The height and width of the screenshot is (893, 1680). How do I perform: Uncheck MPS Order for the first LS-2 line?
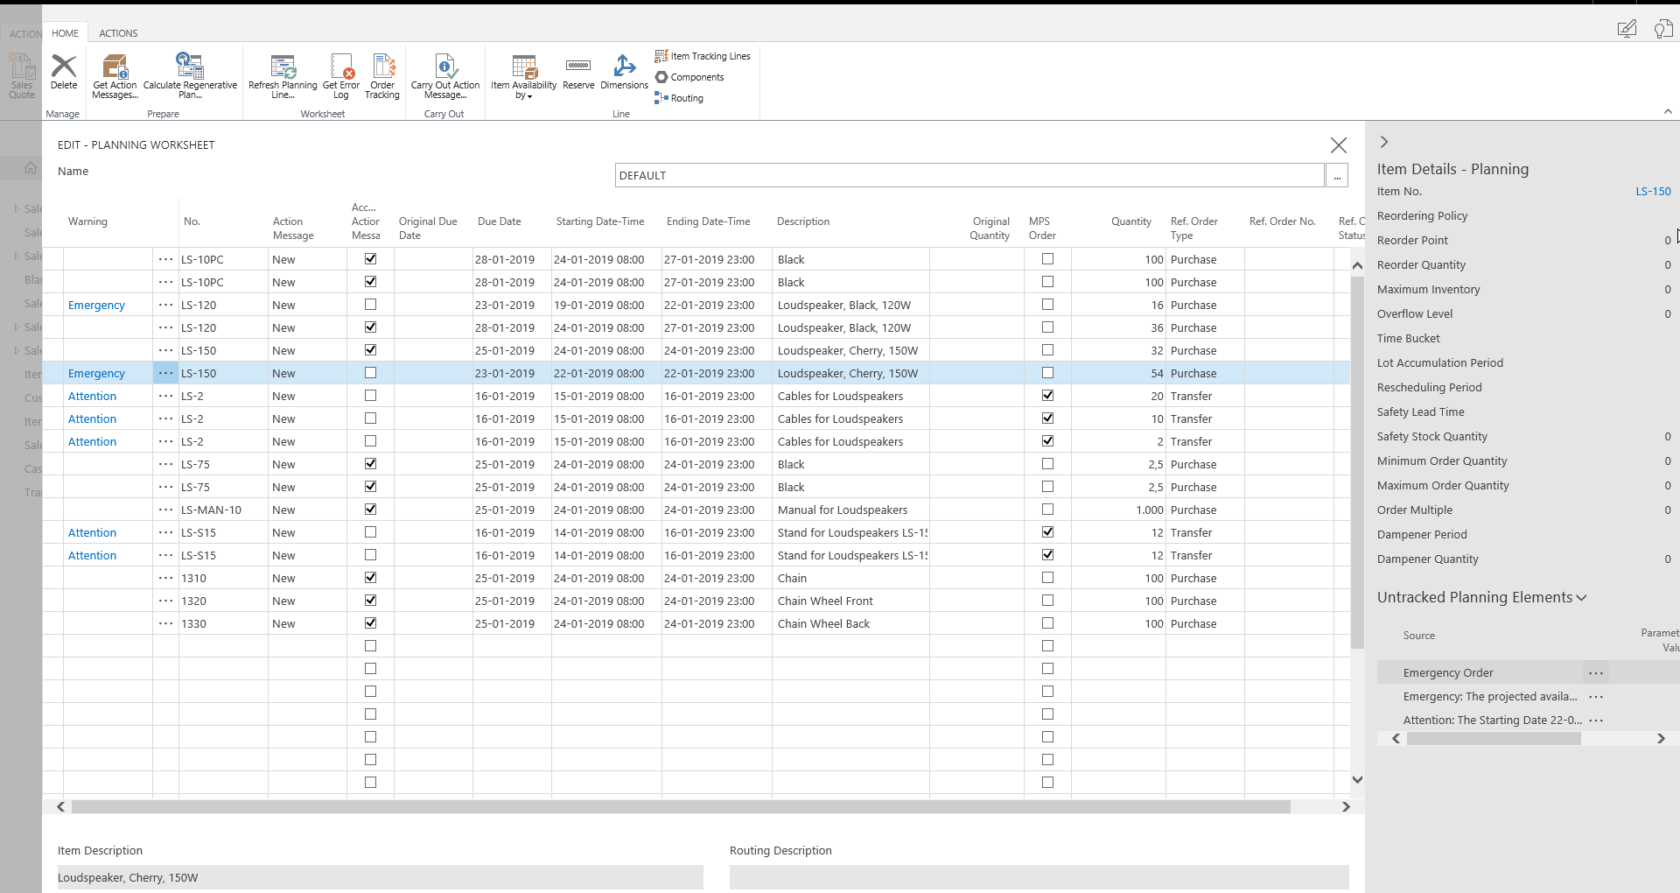[x=1047, y=395]
